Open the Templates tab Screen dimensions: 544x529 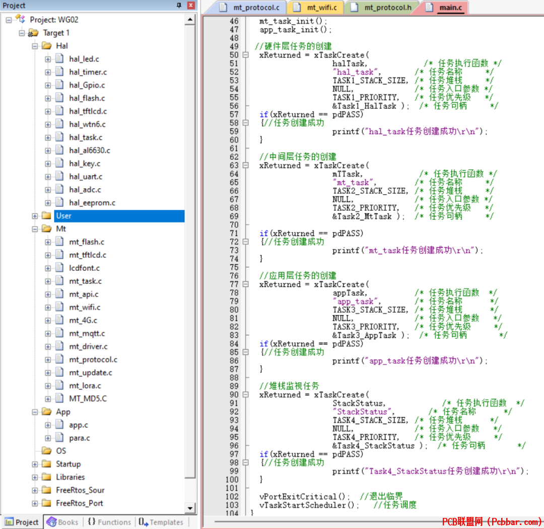(x=161, y=522)
